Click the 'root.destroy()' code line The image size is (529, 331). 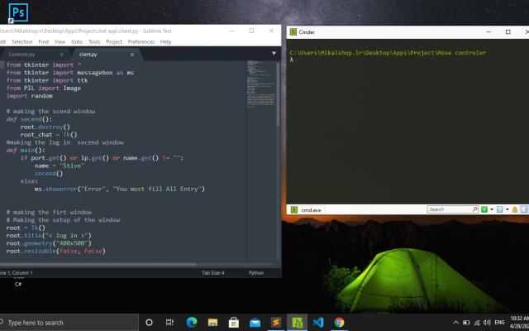pos(45,127)
